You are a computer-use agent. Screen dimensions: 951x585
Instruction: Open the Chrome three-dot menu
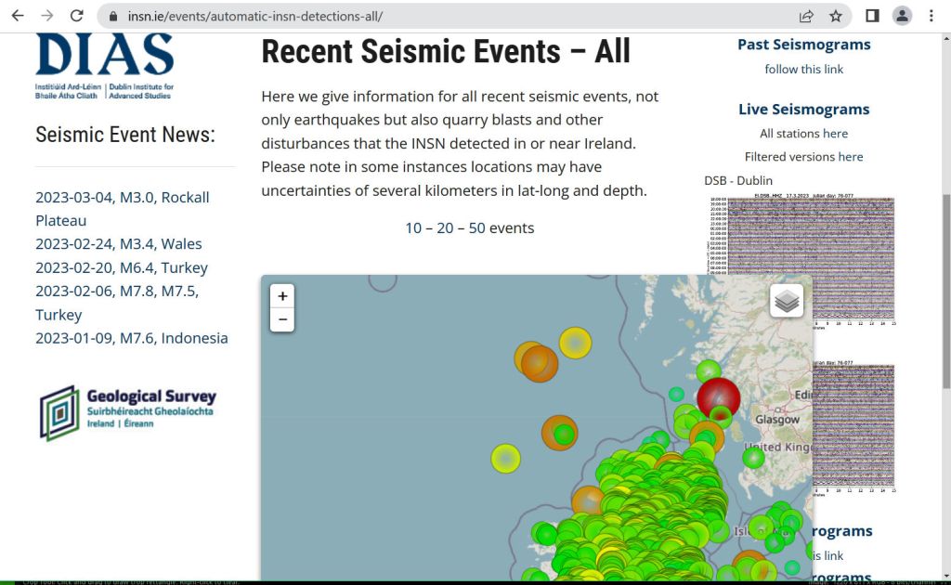coord(931,16)
